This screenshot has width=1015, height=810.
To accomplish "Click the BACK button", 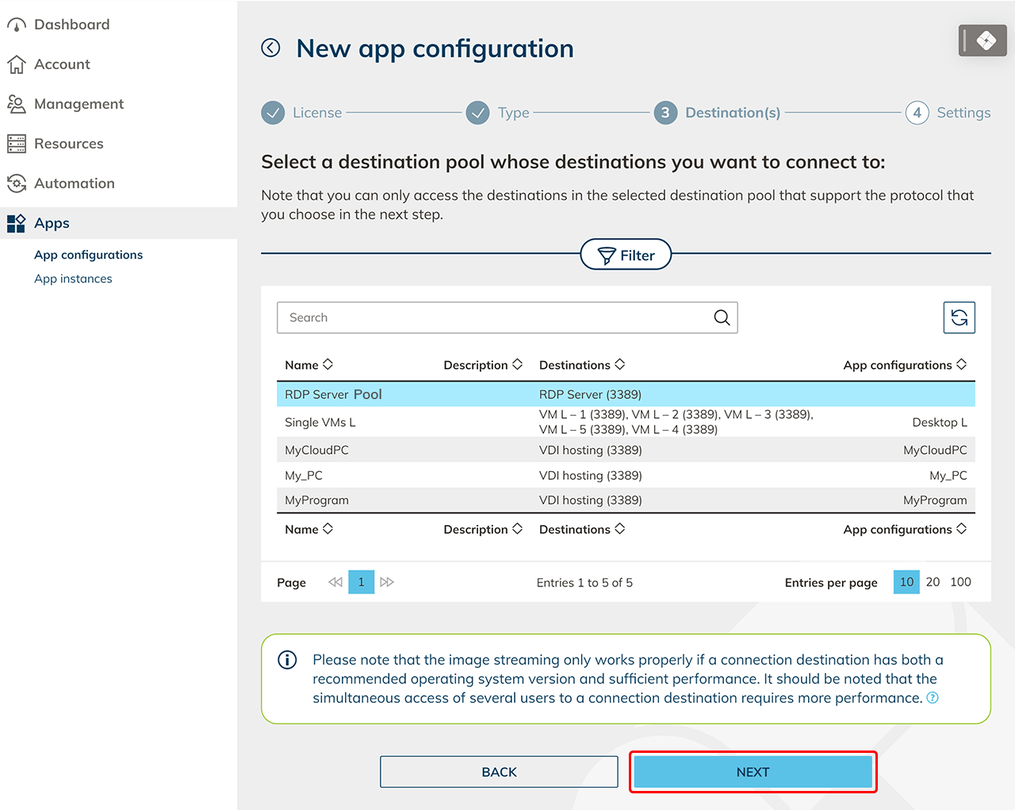I will click(499, 772).
